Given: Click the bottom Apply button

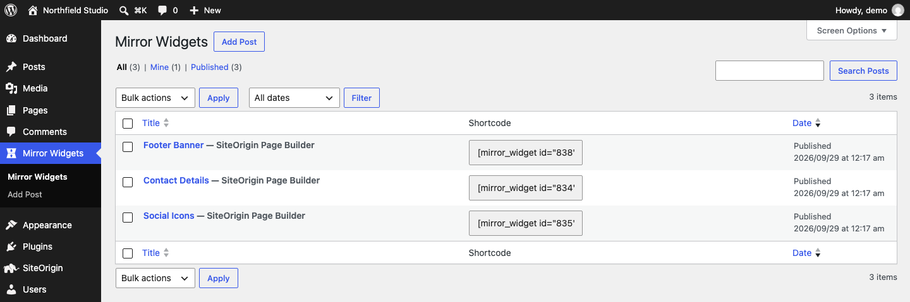Looking at the screenshot, I should pyautogui.click(x=219, y=278).
